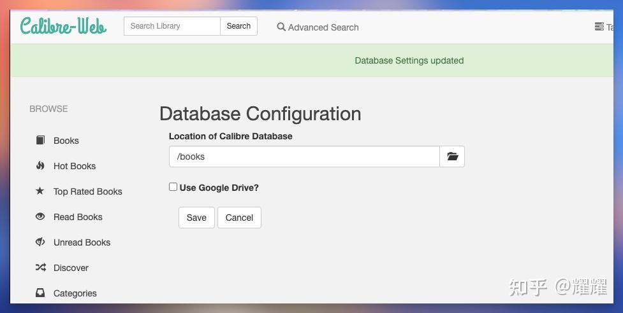
Task: Click the Books sidebar icon
Action: coord(40,141)
